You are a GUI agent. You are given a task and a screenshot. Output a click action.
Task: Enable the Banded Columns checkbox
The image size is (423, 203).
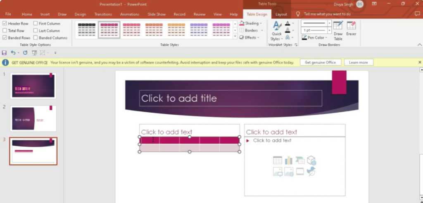(36, 38)
